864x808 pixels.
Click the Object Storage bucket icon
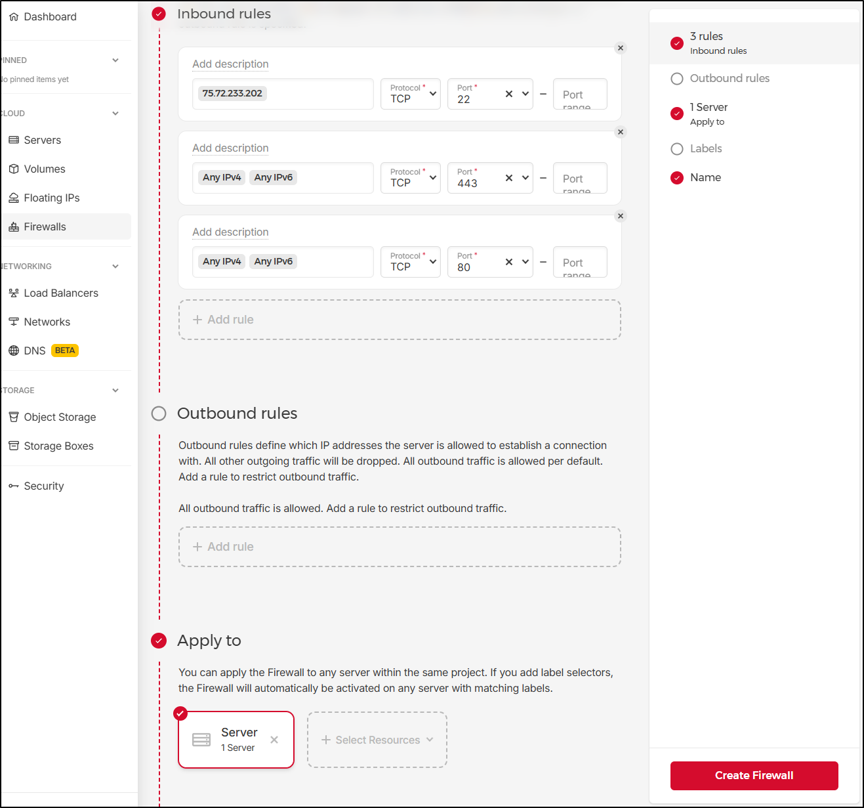point(14,417)
